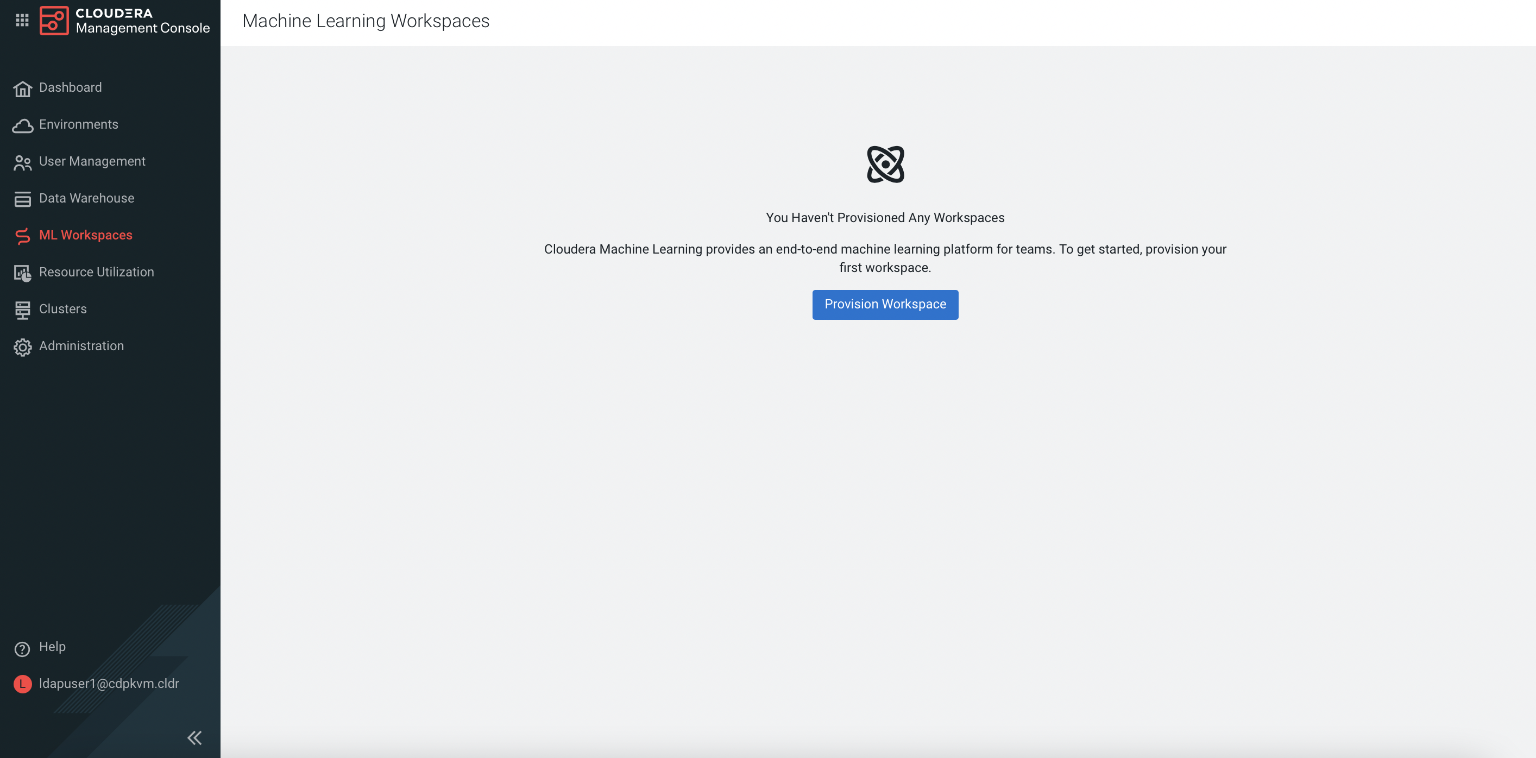Open the app switcher grid icon
1536x758 pixels.
[x=22, y=20]
